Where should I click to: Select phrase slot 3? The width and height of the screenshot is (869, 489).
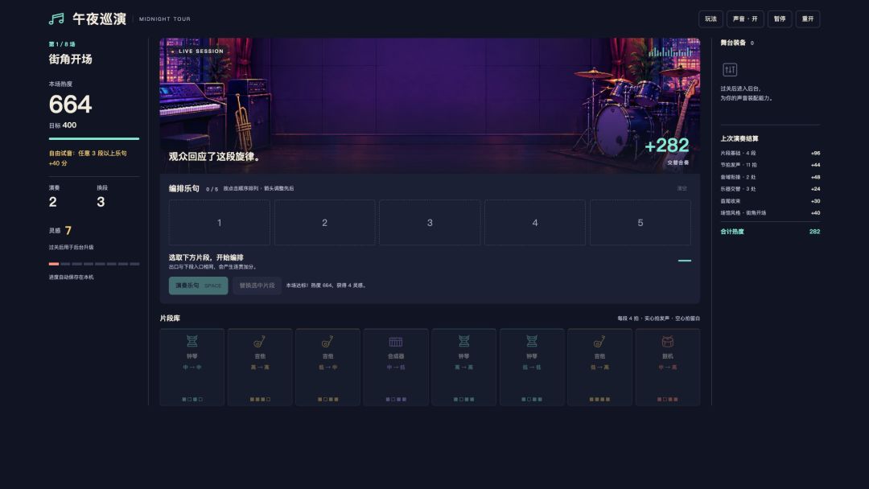coord(430,223)
